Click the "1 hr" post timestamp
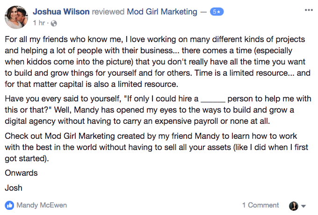Viewport: 318px width, 215px height. (39, 22)
